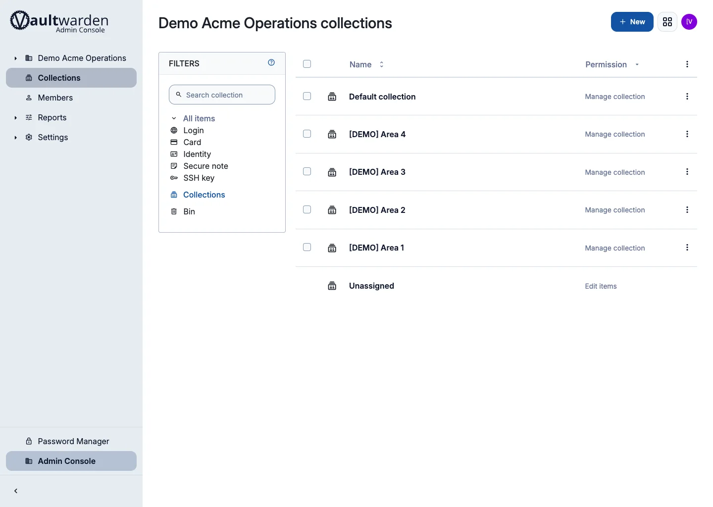713x507 pixels.
Task: Switch to Password Manager
Action: [71, 441]
